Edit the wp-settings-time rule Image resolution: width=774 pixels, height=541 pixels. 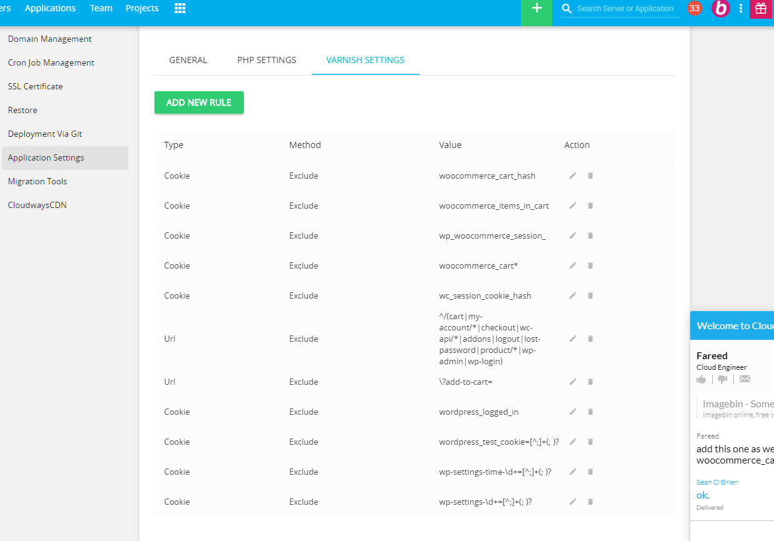(x=573, y=472)
